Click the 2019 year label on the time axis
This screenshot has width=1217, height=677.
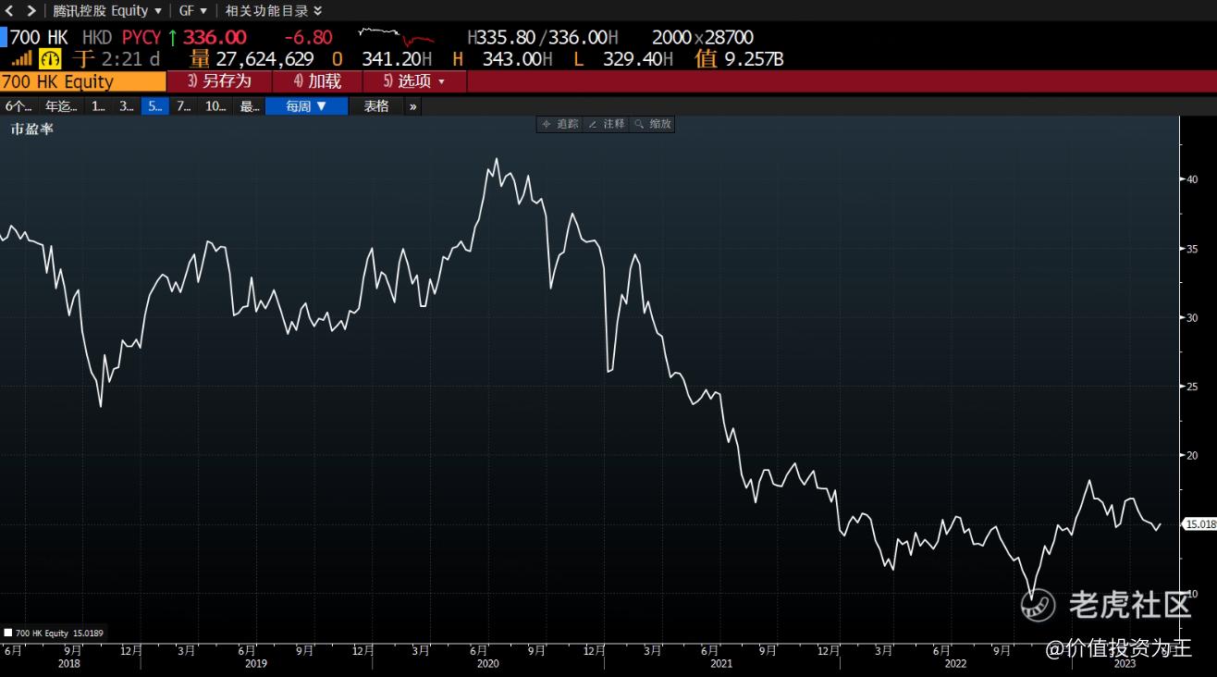[x=256, y=663]
